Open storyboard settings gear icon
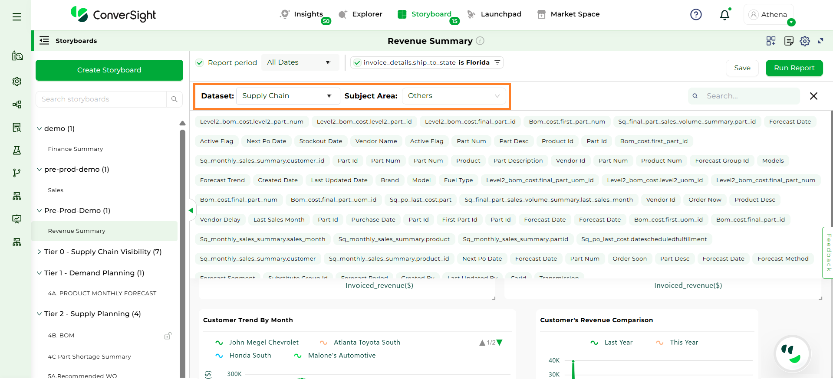833x379 pixels. tap(805, 41)
